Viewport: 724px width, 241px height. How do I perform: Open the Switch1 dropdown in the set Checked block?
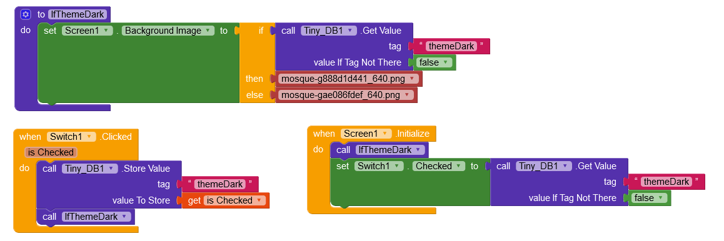pos(379,166)
